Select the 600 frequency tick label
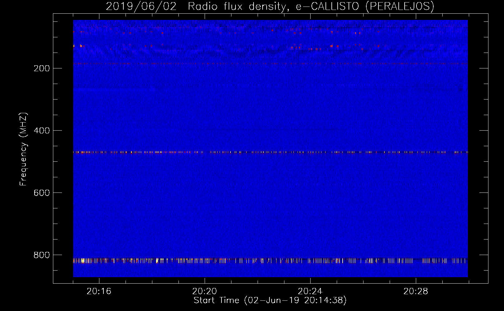The height and width of the screenshot is (311, 504). click(42, 193)
